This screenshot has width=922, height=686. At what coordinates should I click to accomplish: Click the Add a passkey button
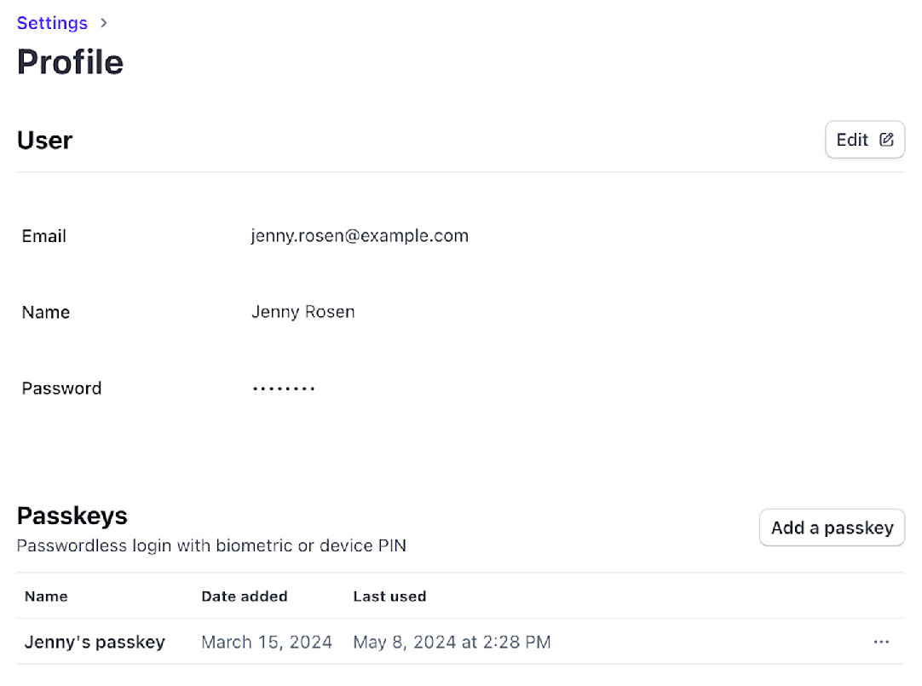coord(832,527)
